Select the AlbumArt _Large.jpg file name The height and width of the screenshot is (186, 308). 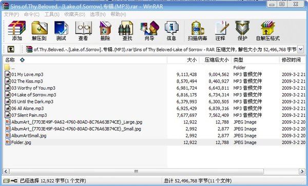pyautogui.click(x=76, y=122)
